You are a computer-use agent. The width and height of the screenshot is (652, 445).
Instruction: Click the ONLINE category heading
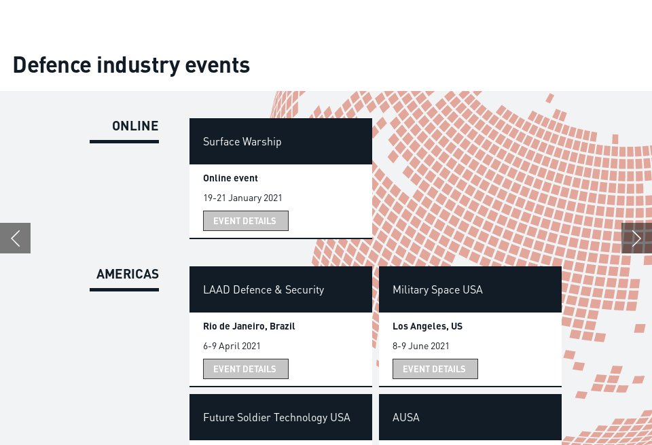(135, 126)
